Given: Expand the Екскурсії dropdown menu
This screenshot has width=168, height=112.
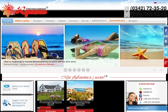Looking at the screenshot, I should click(38, 21).
